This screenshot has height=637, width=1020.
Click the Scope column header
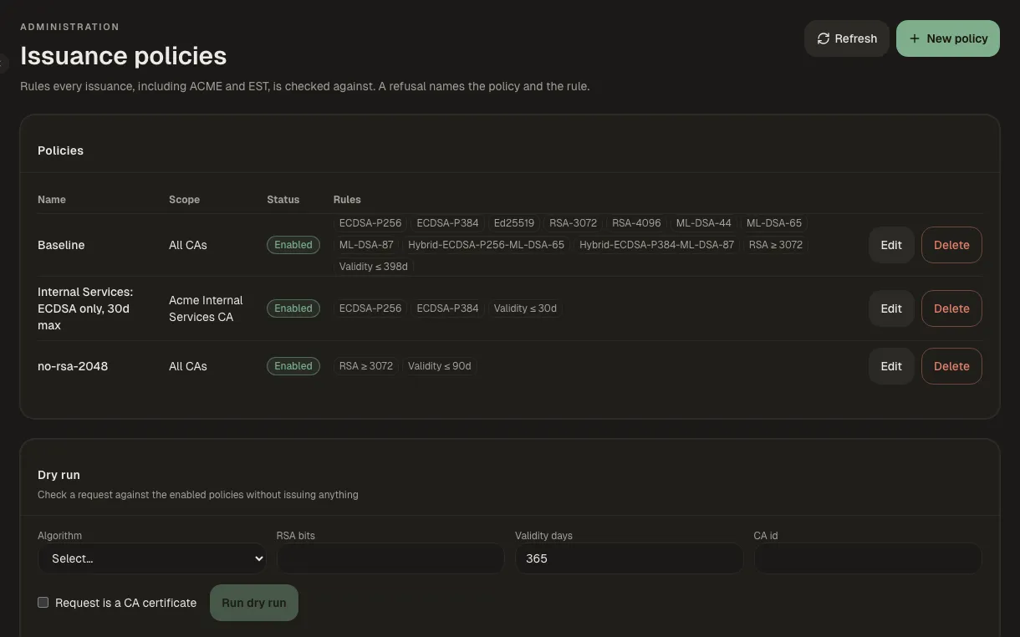[184, 200]
